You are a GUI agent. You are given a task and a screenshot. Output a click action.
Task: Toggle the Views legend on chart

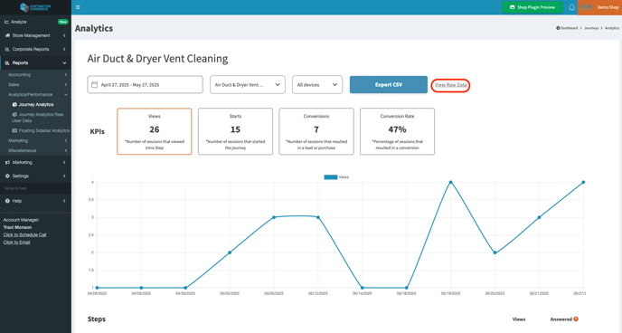(336, 177)
